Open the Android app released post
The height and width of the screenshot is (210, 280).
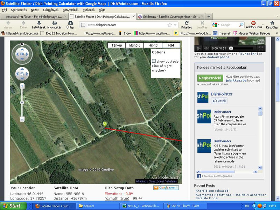coord(212,190)
